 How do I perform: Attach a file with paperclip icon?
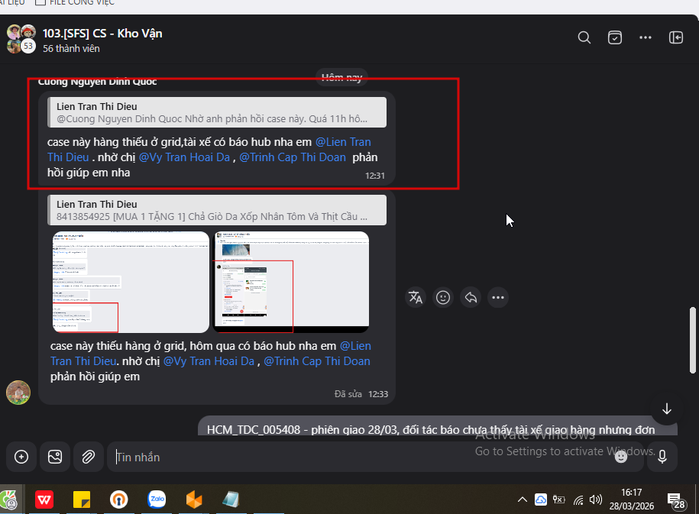pyautogui.click(x=89, y=457)
